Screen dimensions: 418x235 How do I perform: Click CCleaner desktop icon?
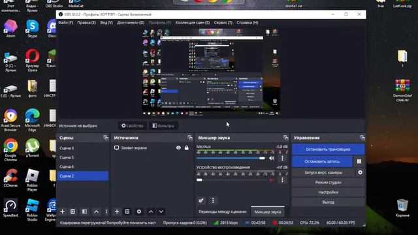(10, 178)
